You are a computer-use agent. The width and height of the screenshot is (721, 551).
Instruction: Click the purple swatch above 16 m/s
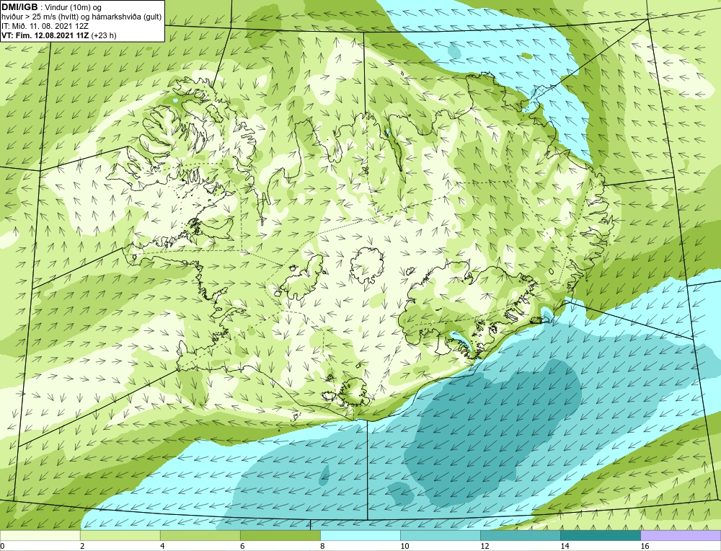[681, 535]
